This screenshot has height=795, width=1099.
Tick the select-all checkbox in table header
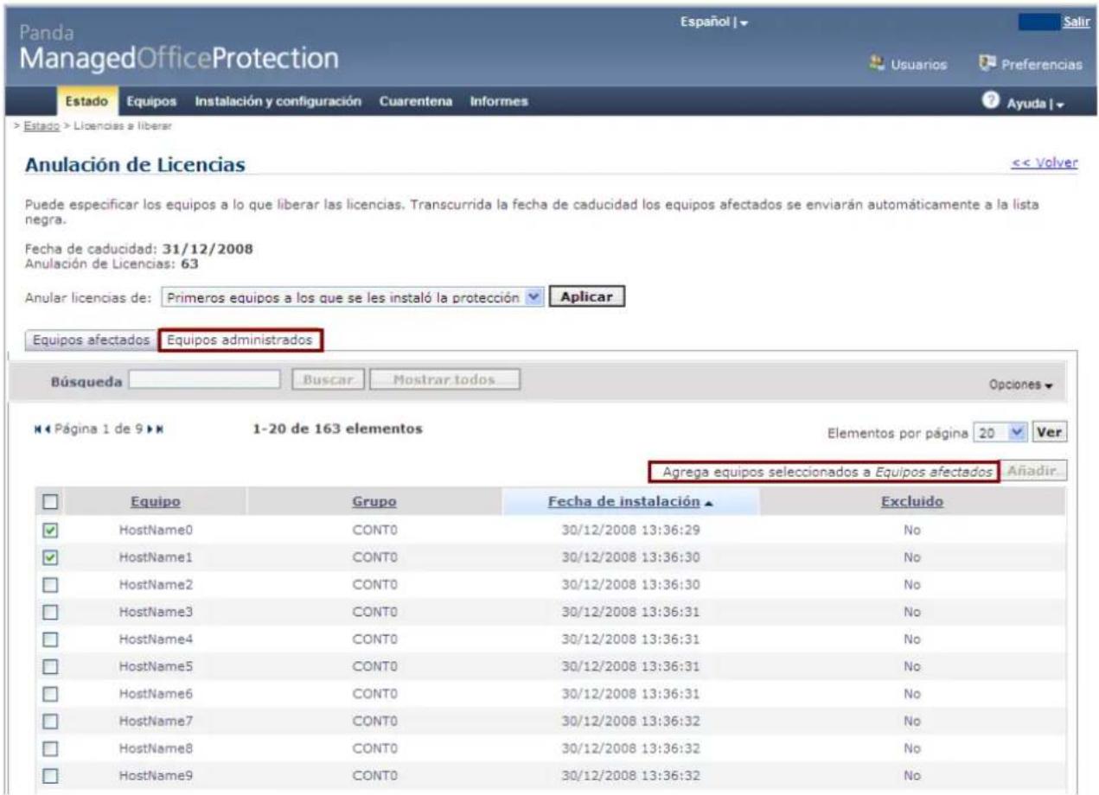pyautogui.click(x=50, y=502)
